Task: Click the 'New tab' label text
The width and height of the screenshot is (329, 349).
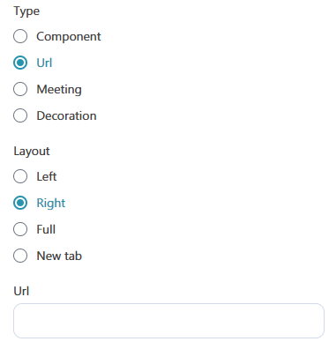Action: pyautogui.click(x=59, y=256)
